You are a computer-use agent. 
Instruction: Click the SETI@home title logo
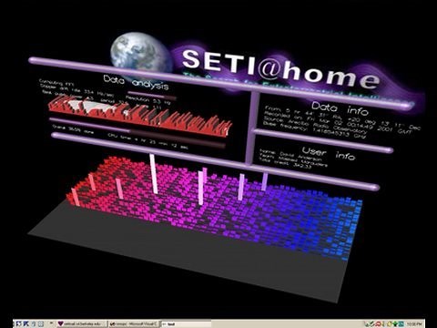(x=280, y=69)
